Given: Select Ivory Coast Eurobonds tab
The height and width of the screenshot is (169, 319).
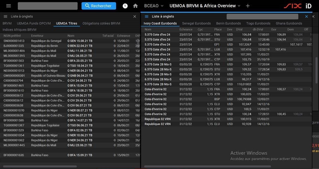Looking at the screenshot, I should click(160, 23).
